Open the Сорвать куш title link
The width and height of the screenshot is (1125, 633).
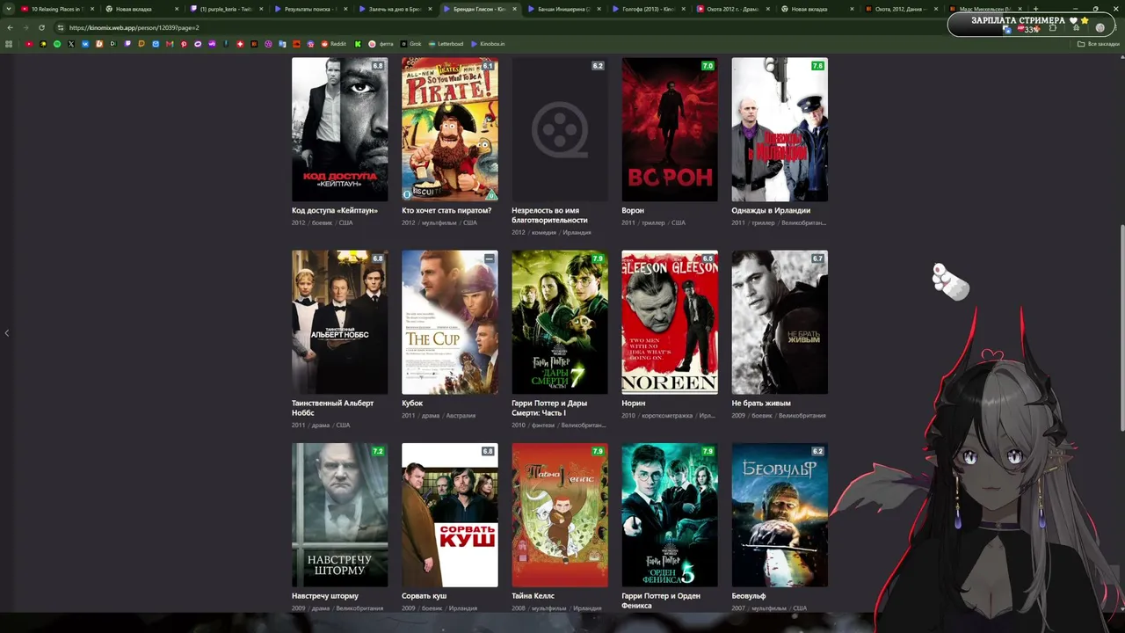[x=425, y=596]
